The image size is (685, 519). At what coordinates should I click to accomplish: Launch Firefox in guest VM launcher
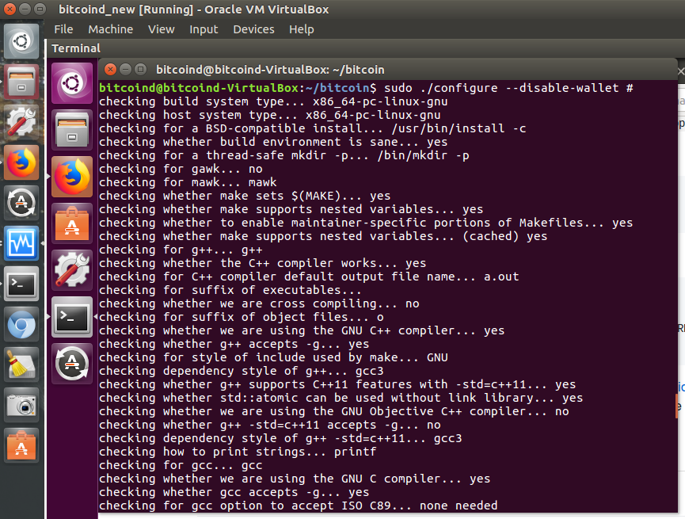[72, 177]
